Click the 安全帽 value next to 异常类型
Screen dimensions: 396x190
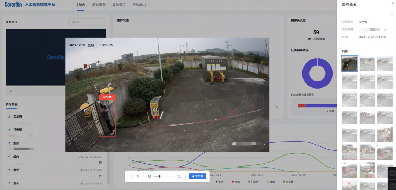363,22
